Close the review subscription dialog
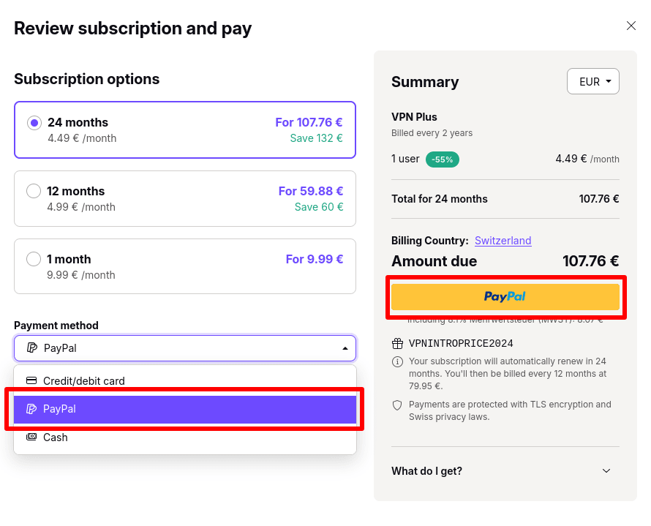 pos(631,26)
